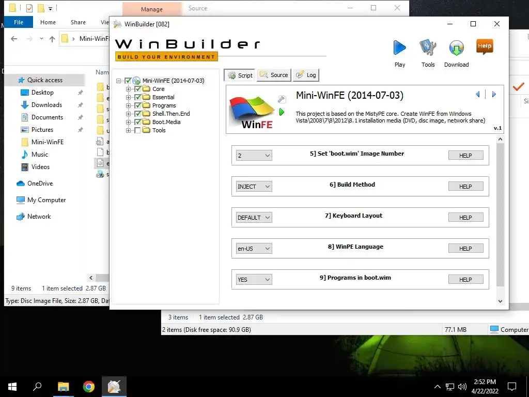Open WinPE Language en-US dropdown
Screen dimensions: 529x397
click(254, 249)
